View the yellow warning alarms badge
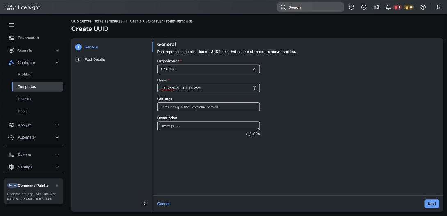Screen dimensions: 447x216 [x=409, y=7]
